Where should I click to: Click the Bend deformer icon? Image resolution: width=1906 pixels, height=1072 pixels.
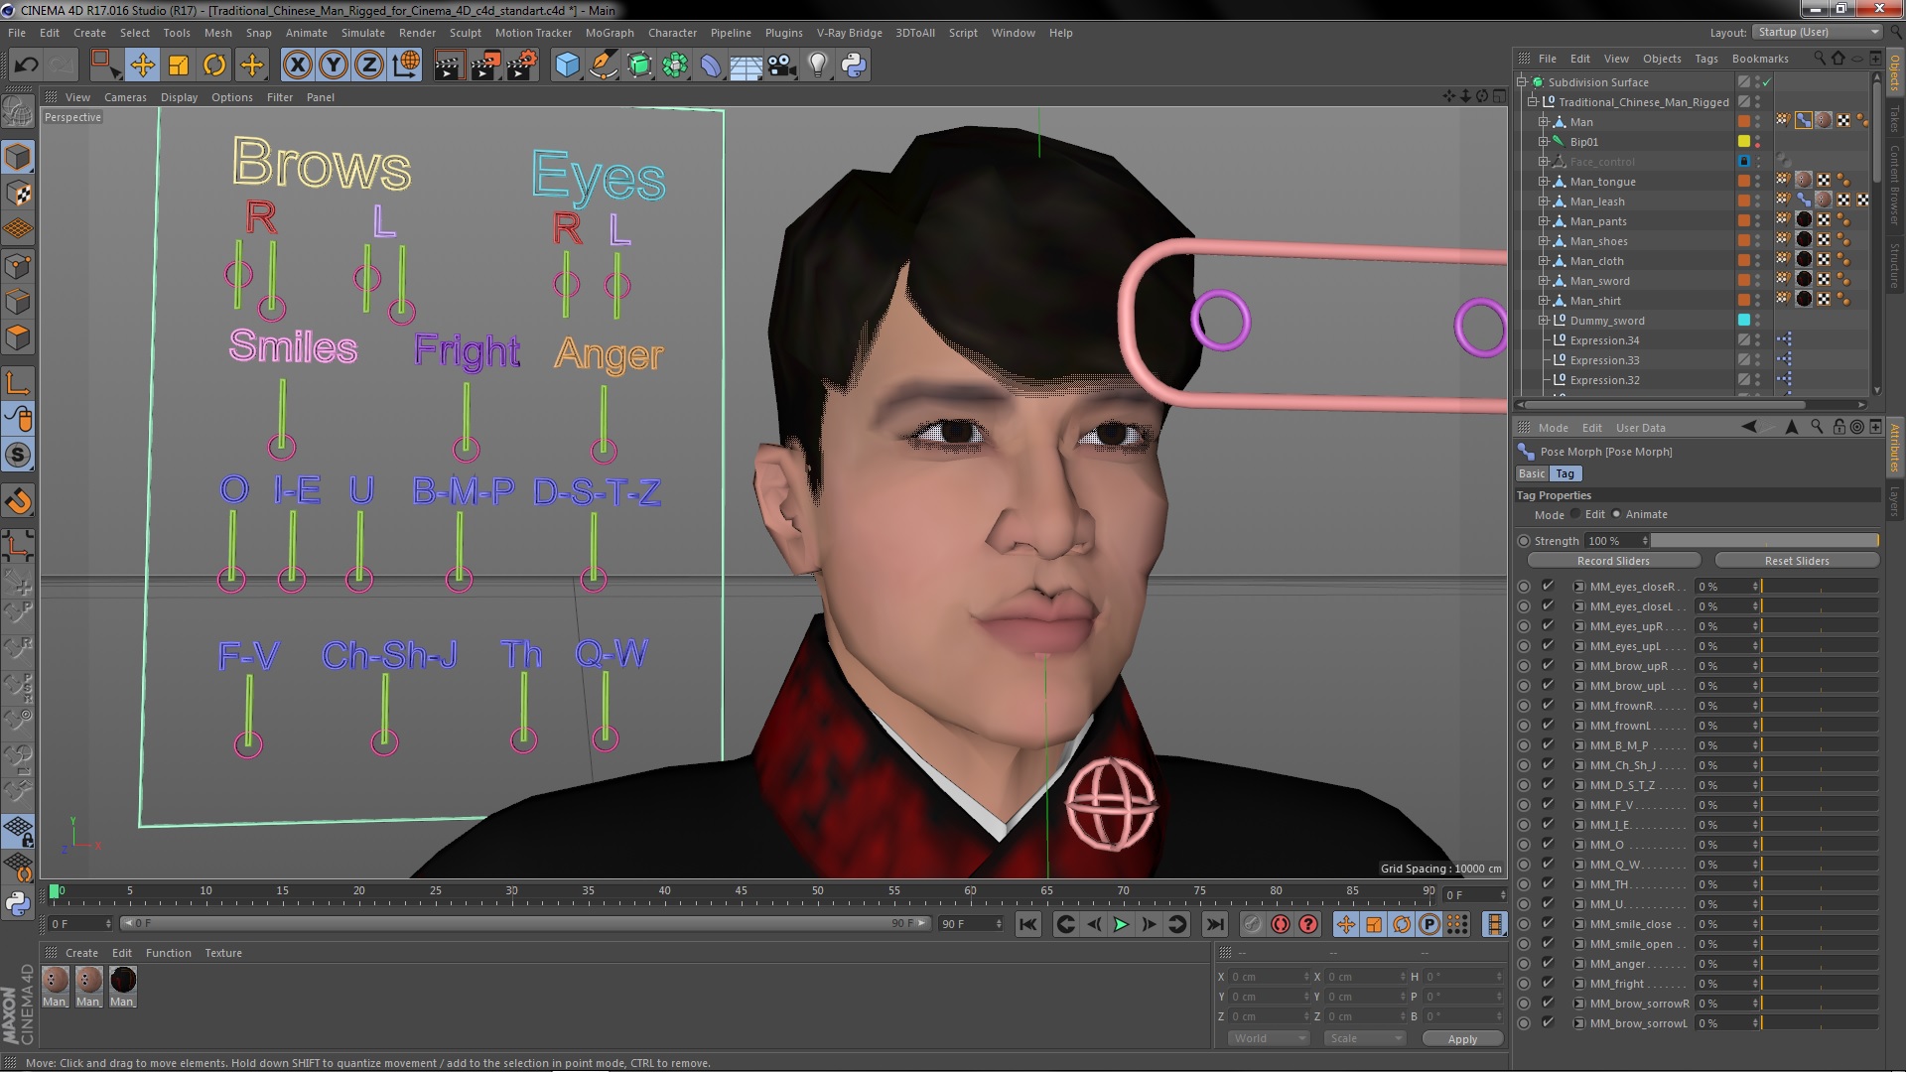[x=711, y=66]
